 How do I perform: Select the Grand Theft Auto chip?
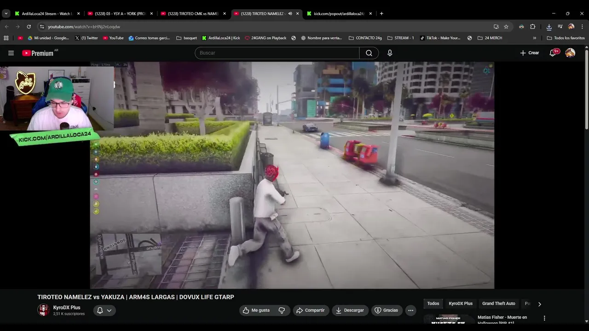[498, 303]
